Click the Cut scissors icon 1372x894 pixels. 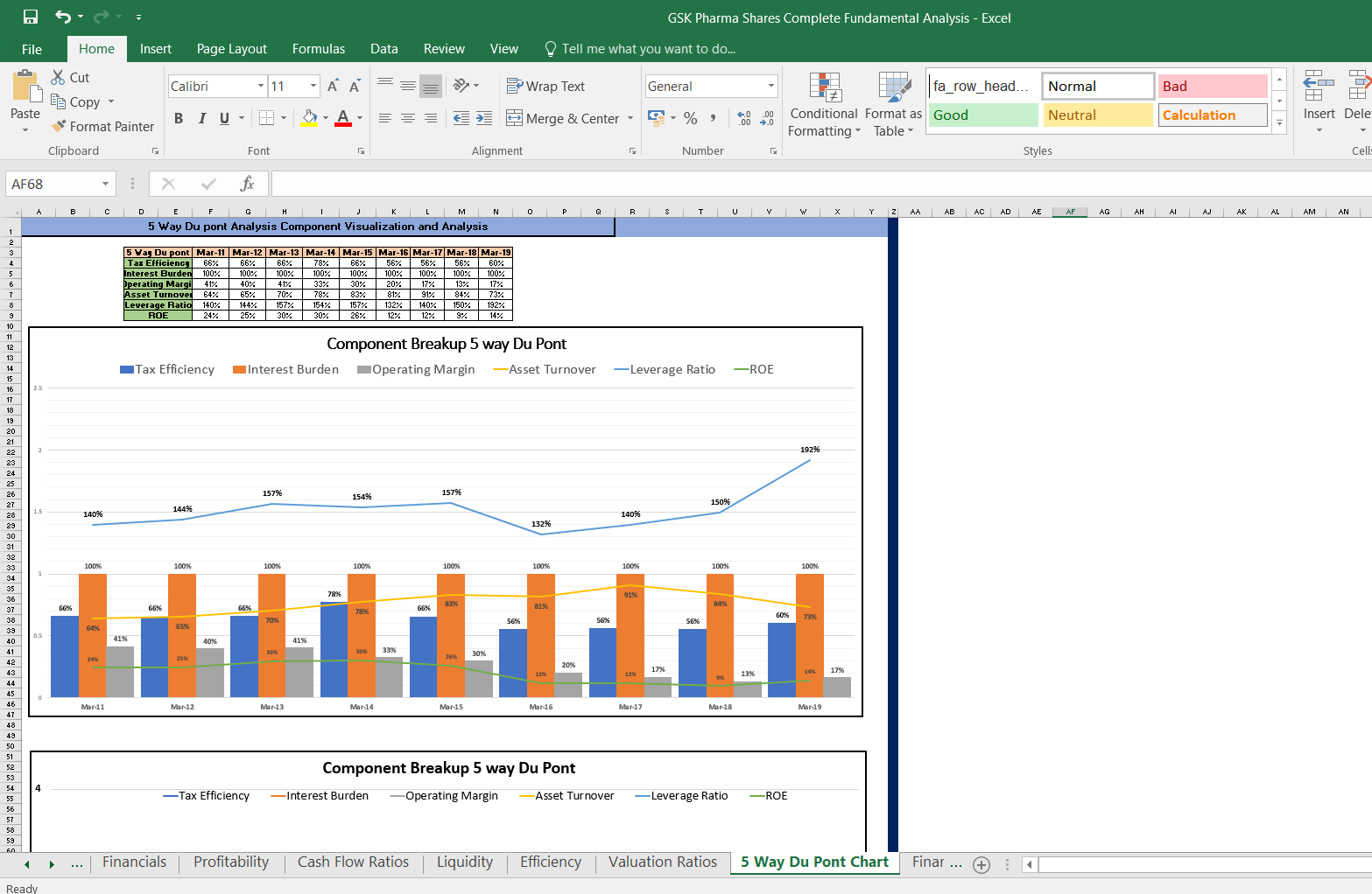point(59,77)
